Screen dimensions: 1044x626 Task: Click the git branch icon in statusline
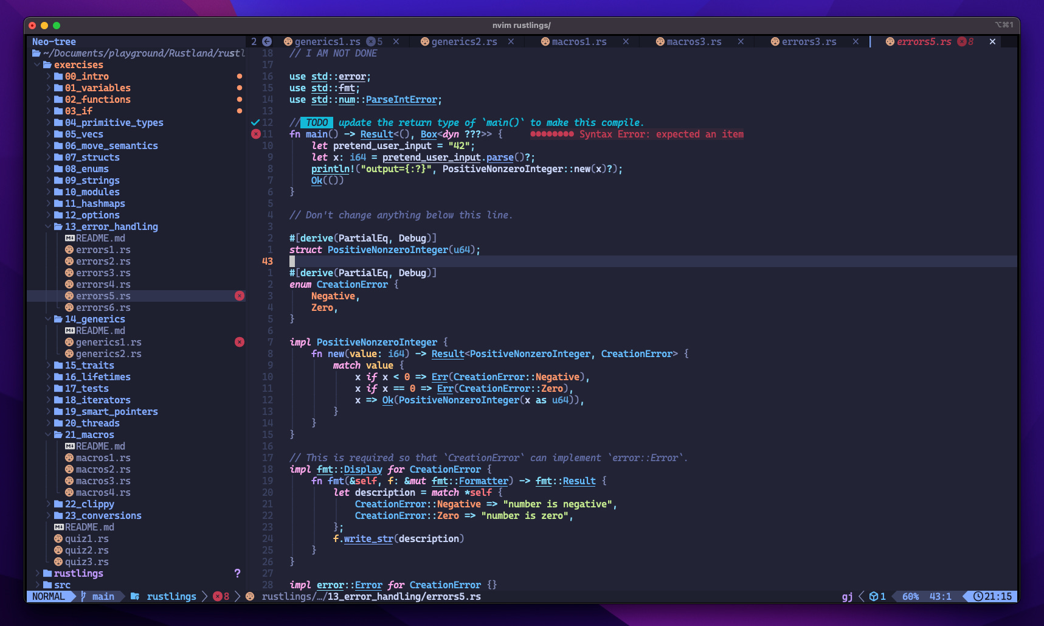click(x=84, y=596)
